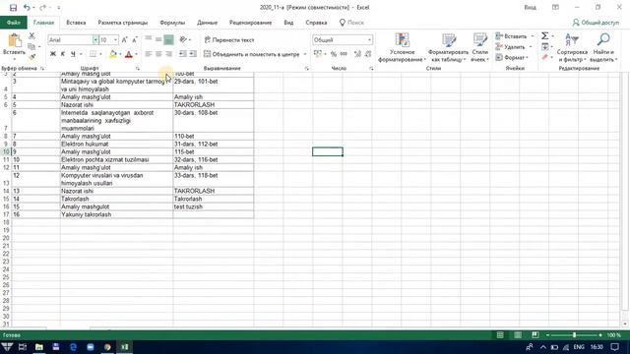Save the workbook from the quick access toolbar
The image size is (630, 354).
coord(13,8)
